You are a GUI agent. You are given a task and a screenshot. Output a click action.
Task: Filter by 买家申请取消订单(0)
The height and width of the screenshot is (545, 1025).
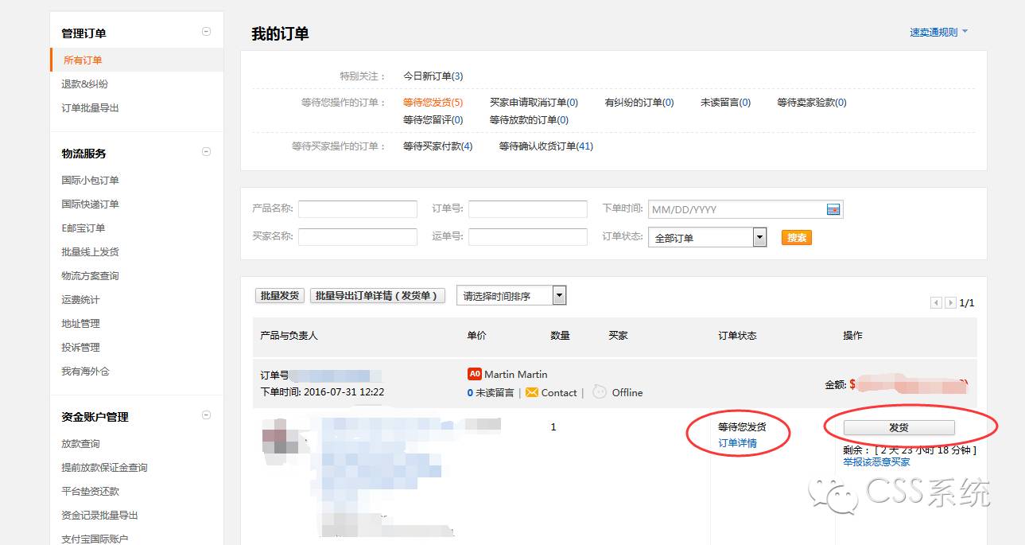tap(534, 103)
